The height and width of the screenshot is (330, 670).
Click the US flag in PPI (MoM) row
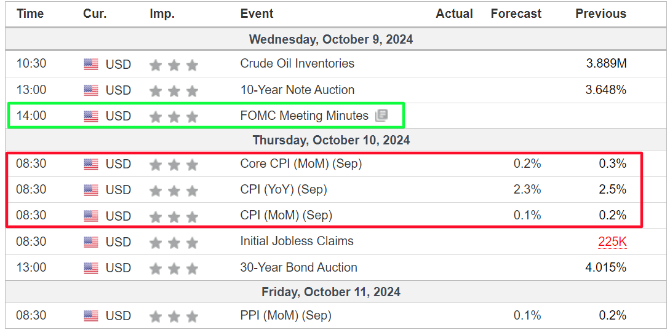pos(90,316)
